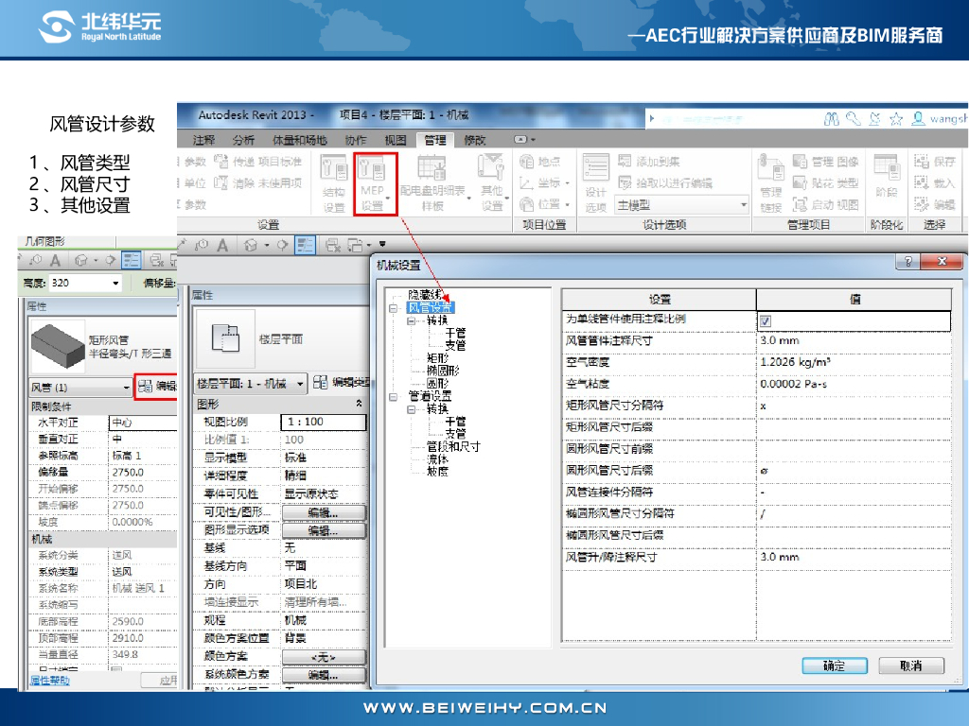Image resolution: width=969 pixels, height=726 pixels.
Task: Click 拾取以进行编辑 tool
Action: [665, 182]
